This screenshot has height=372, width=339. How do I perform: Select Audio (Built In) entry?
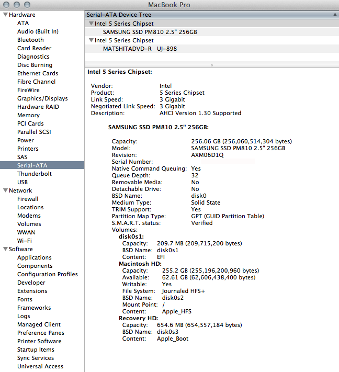click(38, 31)
